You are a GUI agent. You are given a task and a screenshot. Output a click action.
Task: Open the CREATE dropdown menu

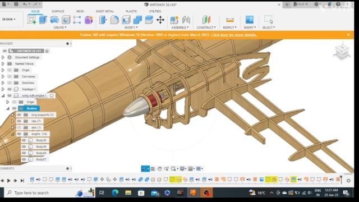click(60, 27)
